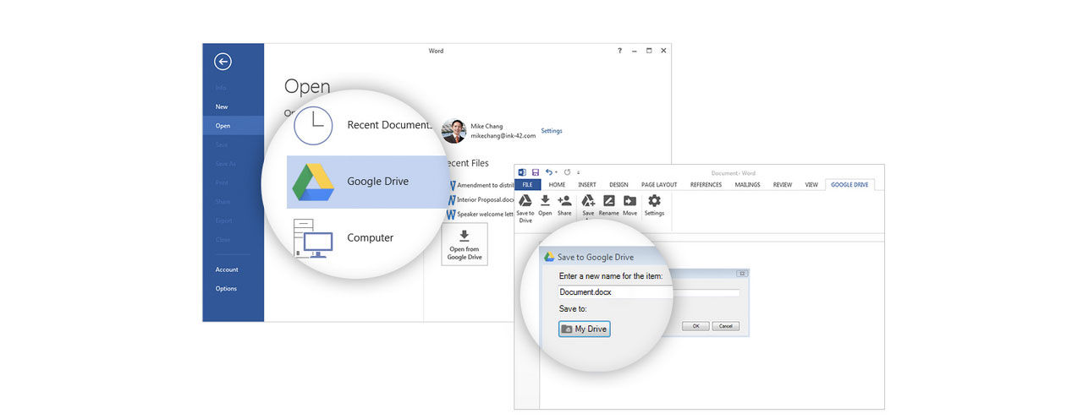Viewport: 1083px width, 419px height.
Task: Click the Redo icon in quick access toolbar
Action: (567, 172)
